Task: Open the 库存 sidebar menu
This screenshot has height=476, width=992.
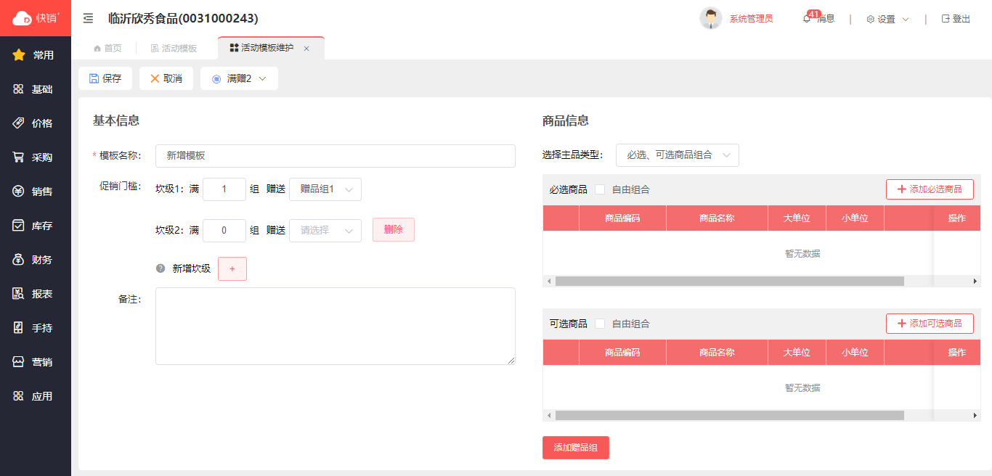Action: click(x=36, y=226)
